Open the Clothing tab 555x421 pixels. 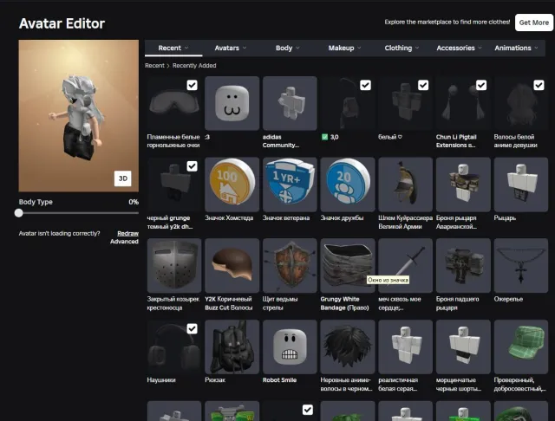pyautogui.click(x=402, y=48)
